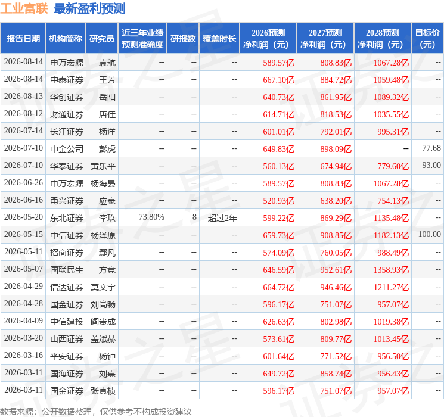Click the value 995.31亿

[393, 132]
